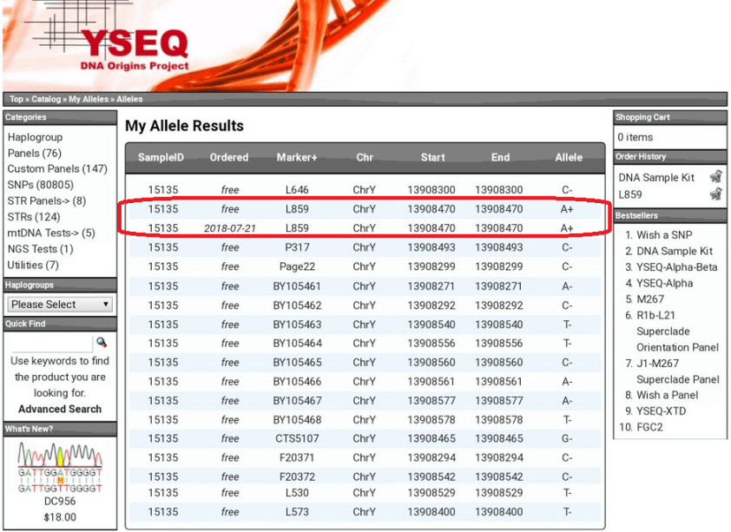Click Top in the breadcrumb trail
731x532 pixels.
click(16, 100)
